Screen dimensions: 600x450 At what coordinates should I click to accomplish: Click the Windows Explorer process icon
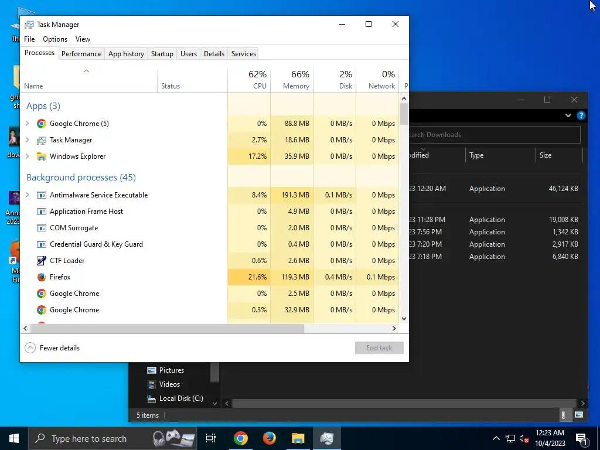(x=42, y=156)
